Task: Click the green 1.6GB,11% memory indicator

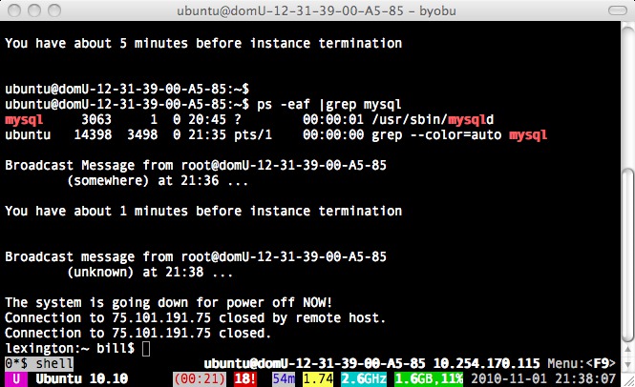Action: 429,378
